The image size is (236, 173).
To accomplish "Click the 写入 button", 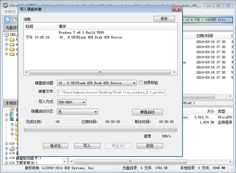I will coord(87,145).
